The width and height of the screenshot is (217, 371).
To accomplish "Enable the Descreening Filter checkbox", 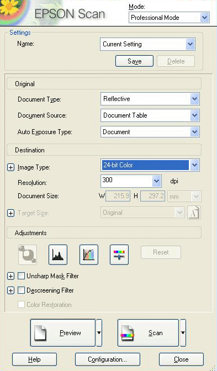I will [x=22, y=290].
